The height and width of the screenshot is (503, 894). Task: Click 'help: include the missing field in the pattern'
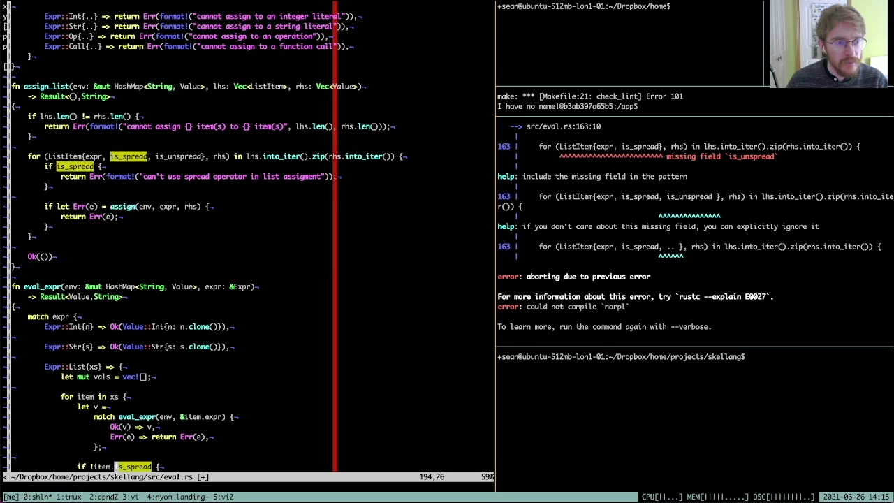click(592, 177)
